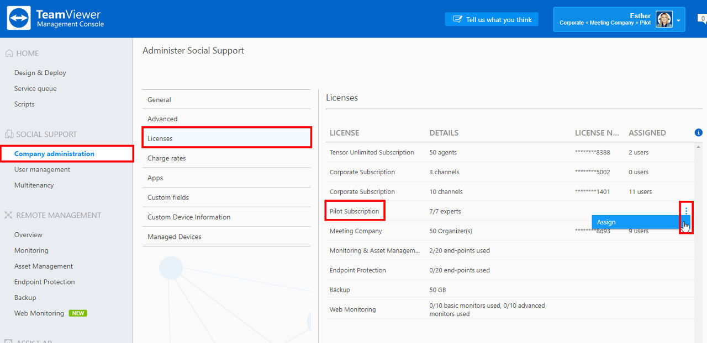Click the Remote Management section icon
This screenshot has width=707, height=343.
pos(9,215)
